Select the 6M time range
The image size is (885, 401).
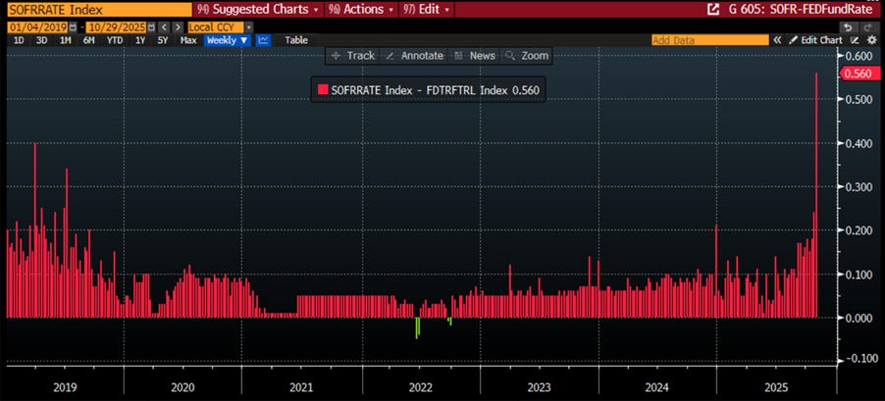tap(89, 40)
